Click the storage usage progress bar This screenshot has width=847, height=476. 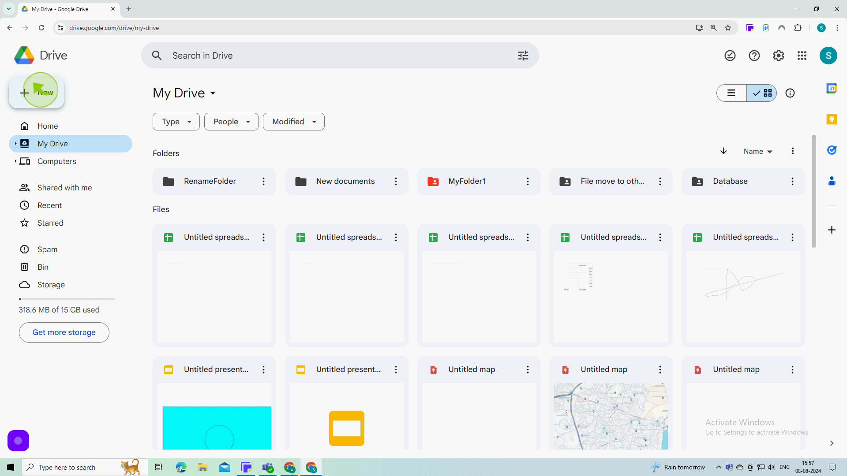coord(66,299)
